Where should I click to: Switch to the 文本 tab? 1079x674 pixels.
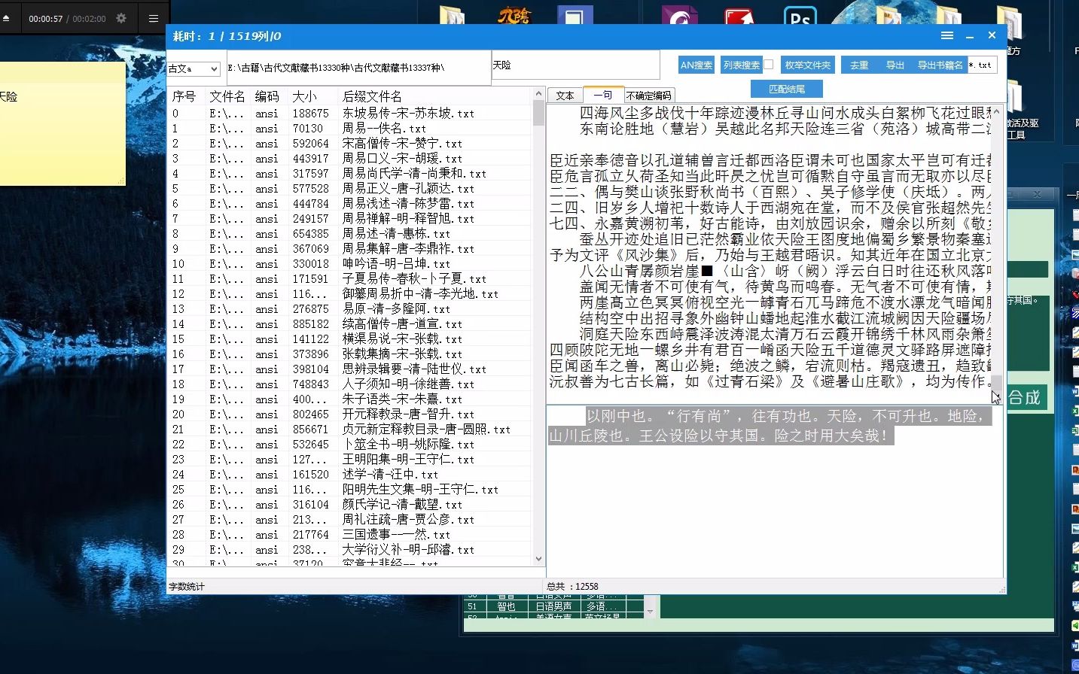point(565,96)
